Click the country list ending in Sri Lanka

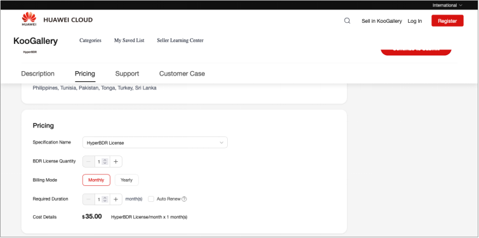click(95, 88)
